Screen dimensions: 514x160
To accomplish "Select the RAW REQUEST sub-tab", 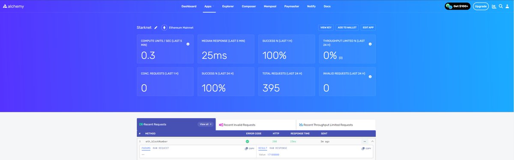I will pyautogui.click(x=161, y=148).
